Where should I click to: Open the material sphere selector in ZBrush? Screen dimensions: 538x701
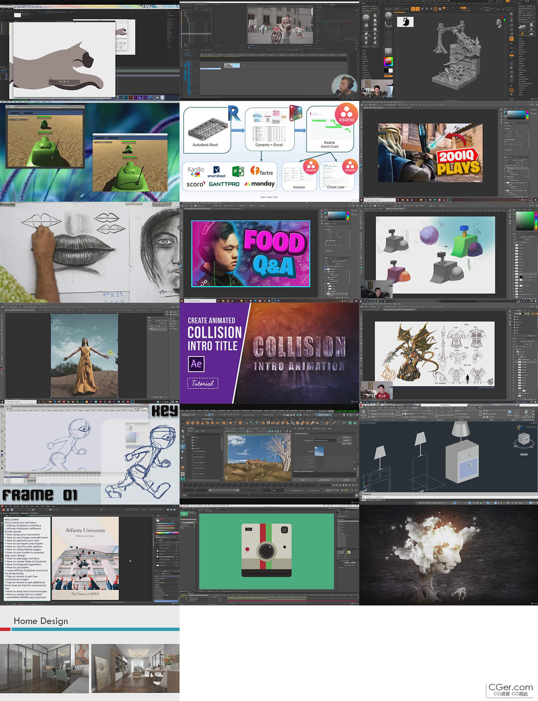[x=388, y=52]
